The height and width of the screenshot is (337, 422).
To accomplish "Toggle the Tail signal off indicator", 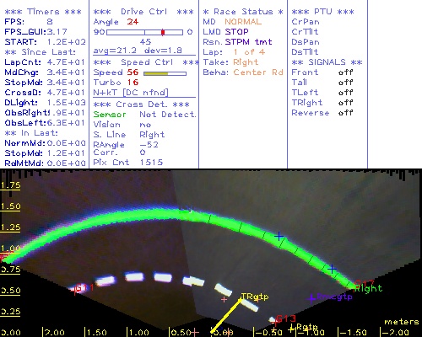I will pyautogui.click(x=345, y=83).
